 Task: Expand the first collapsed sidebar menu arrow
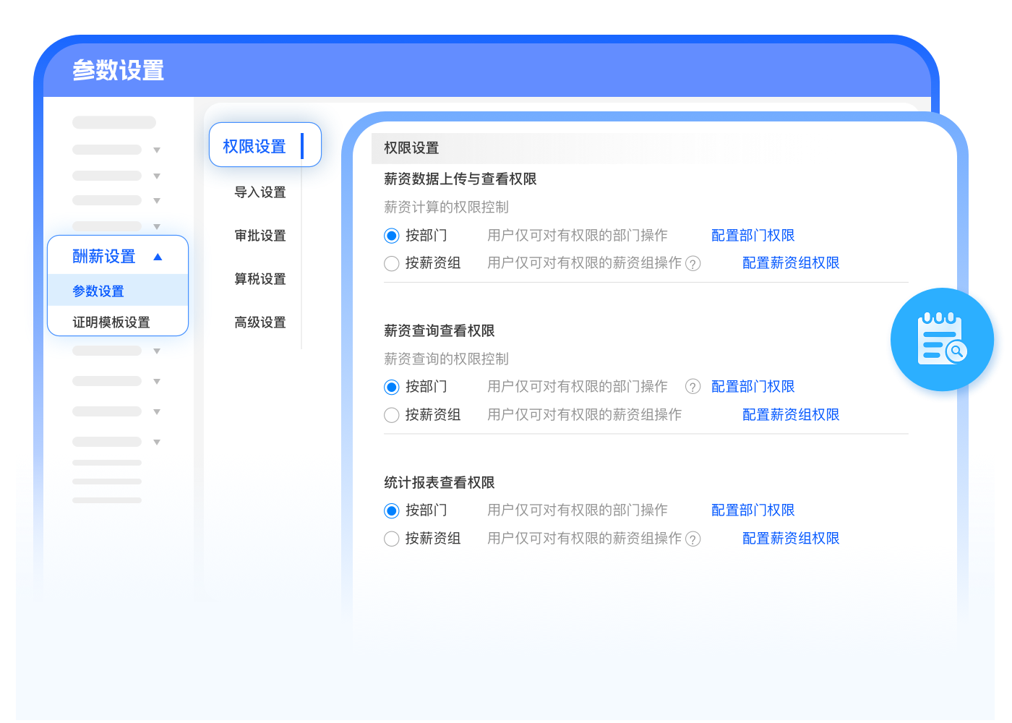coord(157,150)
